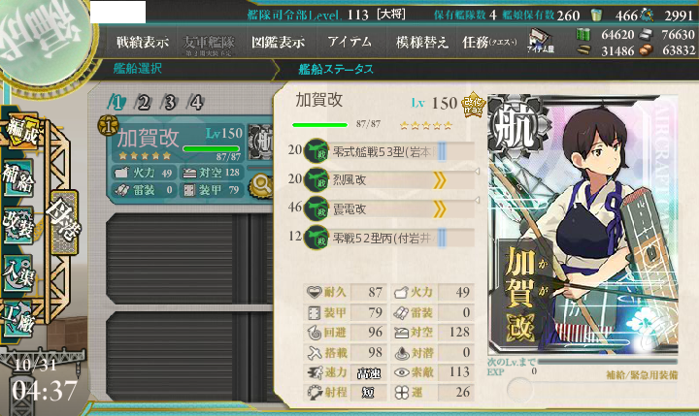Image resolution: width=699 pixels, height=416 pixels.
Task: Switch to fleet tab 4
Action: click(x=196, y=103)
